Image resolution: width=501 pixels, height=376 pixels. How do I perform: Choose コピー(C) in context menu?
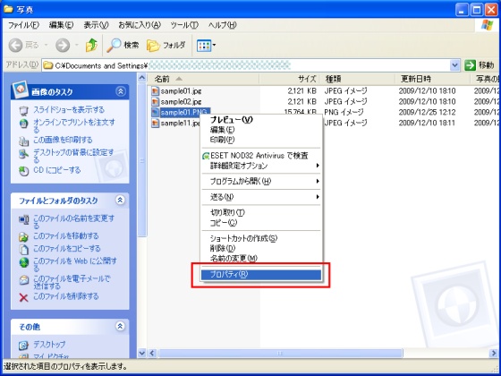[x=261, y=223]
